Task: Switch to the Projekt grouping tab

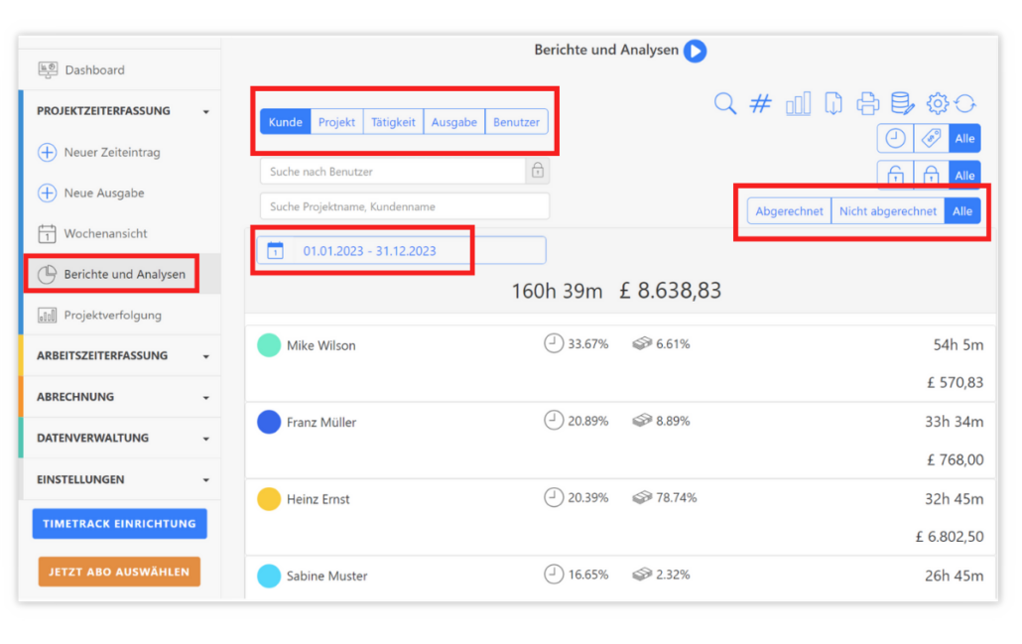Action: (336, 122)
